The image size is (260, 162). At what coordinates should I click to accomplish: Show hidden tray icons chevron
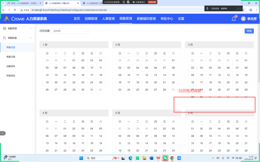(213, 158)
